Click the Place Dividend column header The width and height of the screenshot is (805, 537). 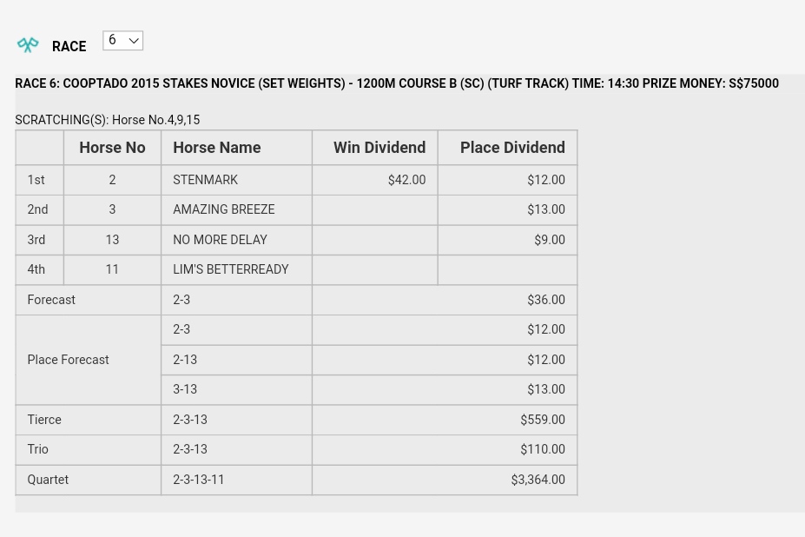click(x=511, y=148)
